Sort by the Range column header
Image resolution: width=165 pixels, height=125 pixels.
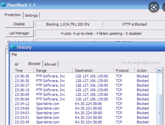[x=54, y=71]
